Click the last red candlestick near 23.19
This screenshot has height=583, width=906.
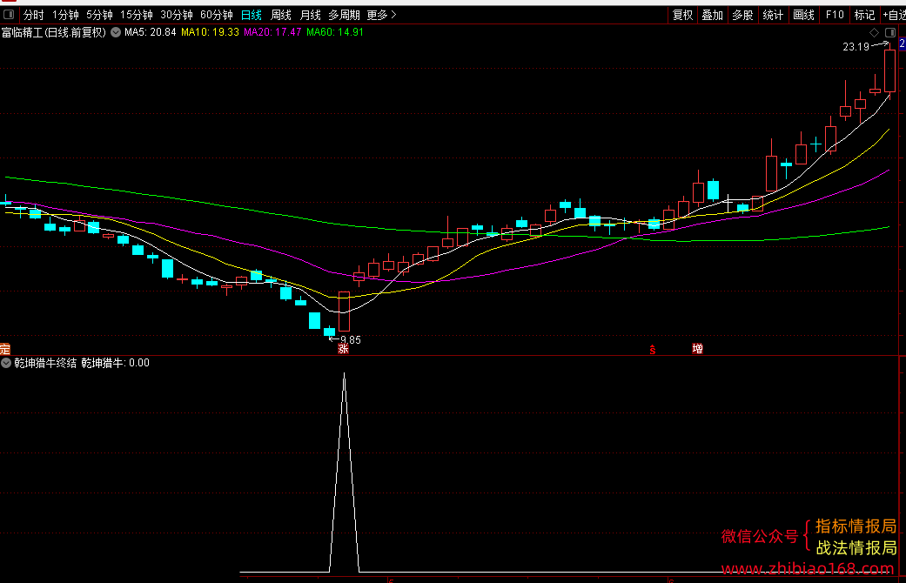click(889, 70)
